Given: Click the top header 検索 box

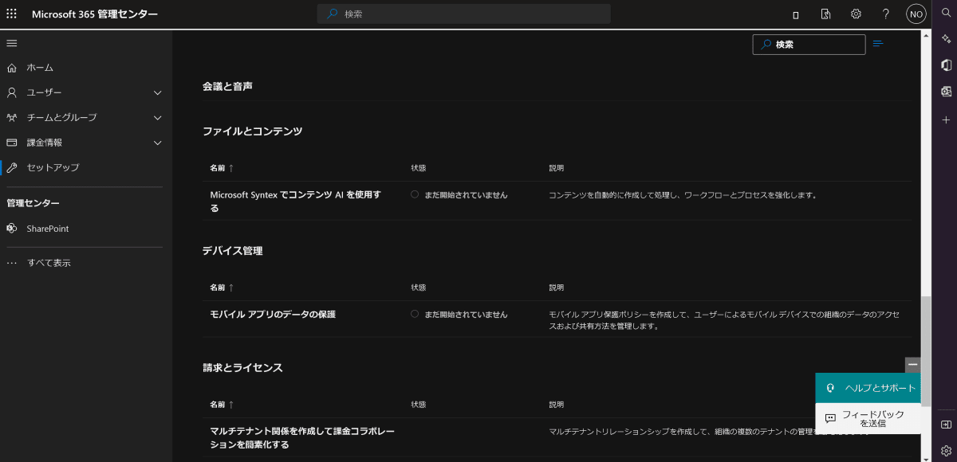Looking at the screenshot, I should (x=464, y=14).
